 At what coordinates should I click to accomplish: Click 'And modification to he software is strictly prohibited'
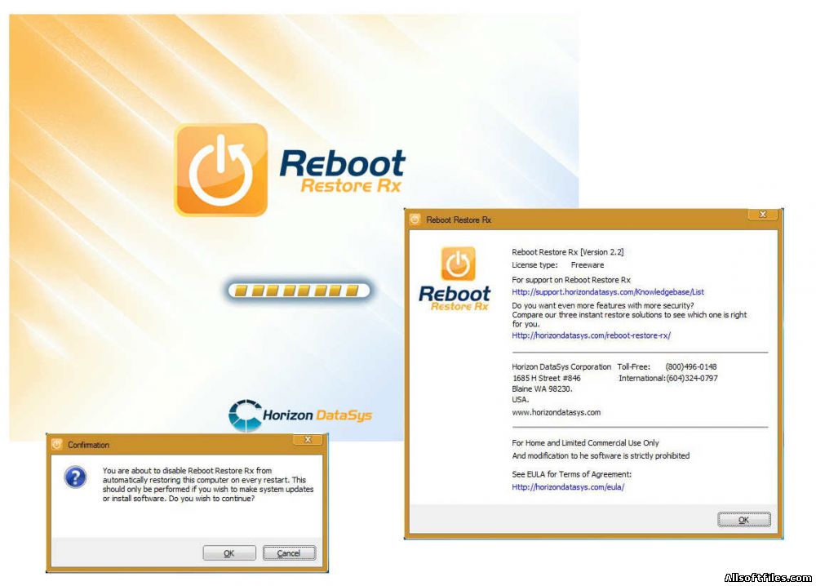(x=601, y=456)
